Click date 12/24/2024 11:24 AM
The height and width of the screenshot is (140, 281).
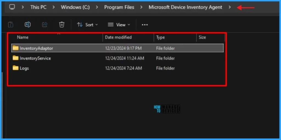[125, 58]
